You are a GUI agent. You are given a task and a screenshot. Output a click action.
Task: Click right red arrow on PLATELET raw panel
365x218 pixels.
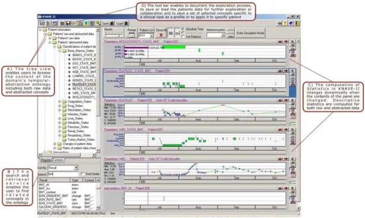coord(286,100)
